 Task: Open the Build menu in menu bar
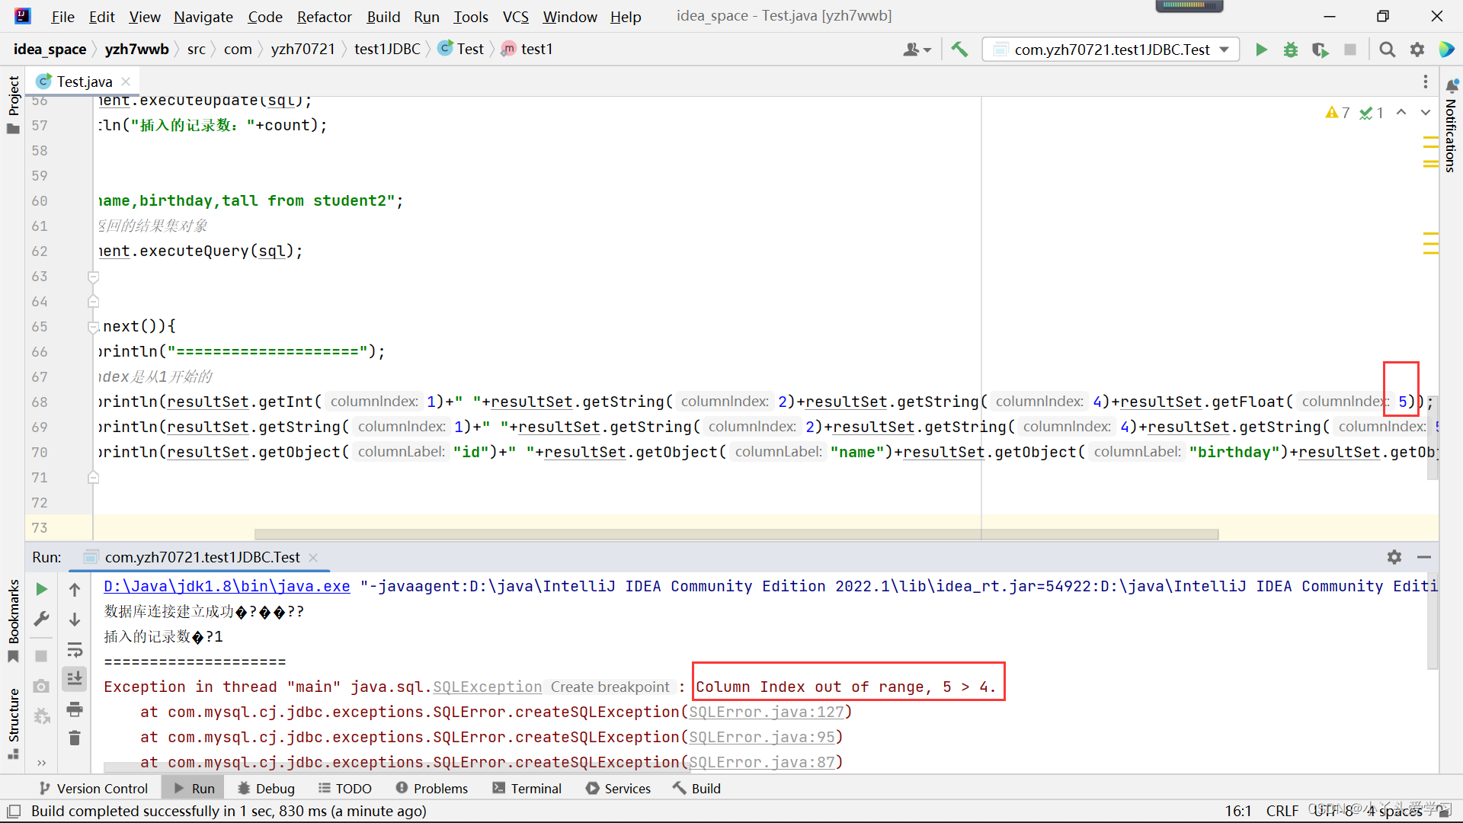click(383, 15)
